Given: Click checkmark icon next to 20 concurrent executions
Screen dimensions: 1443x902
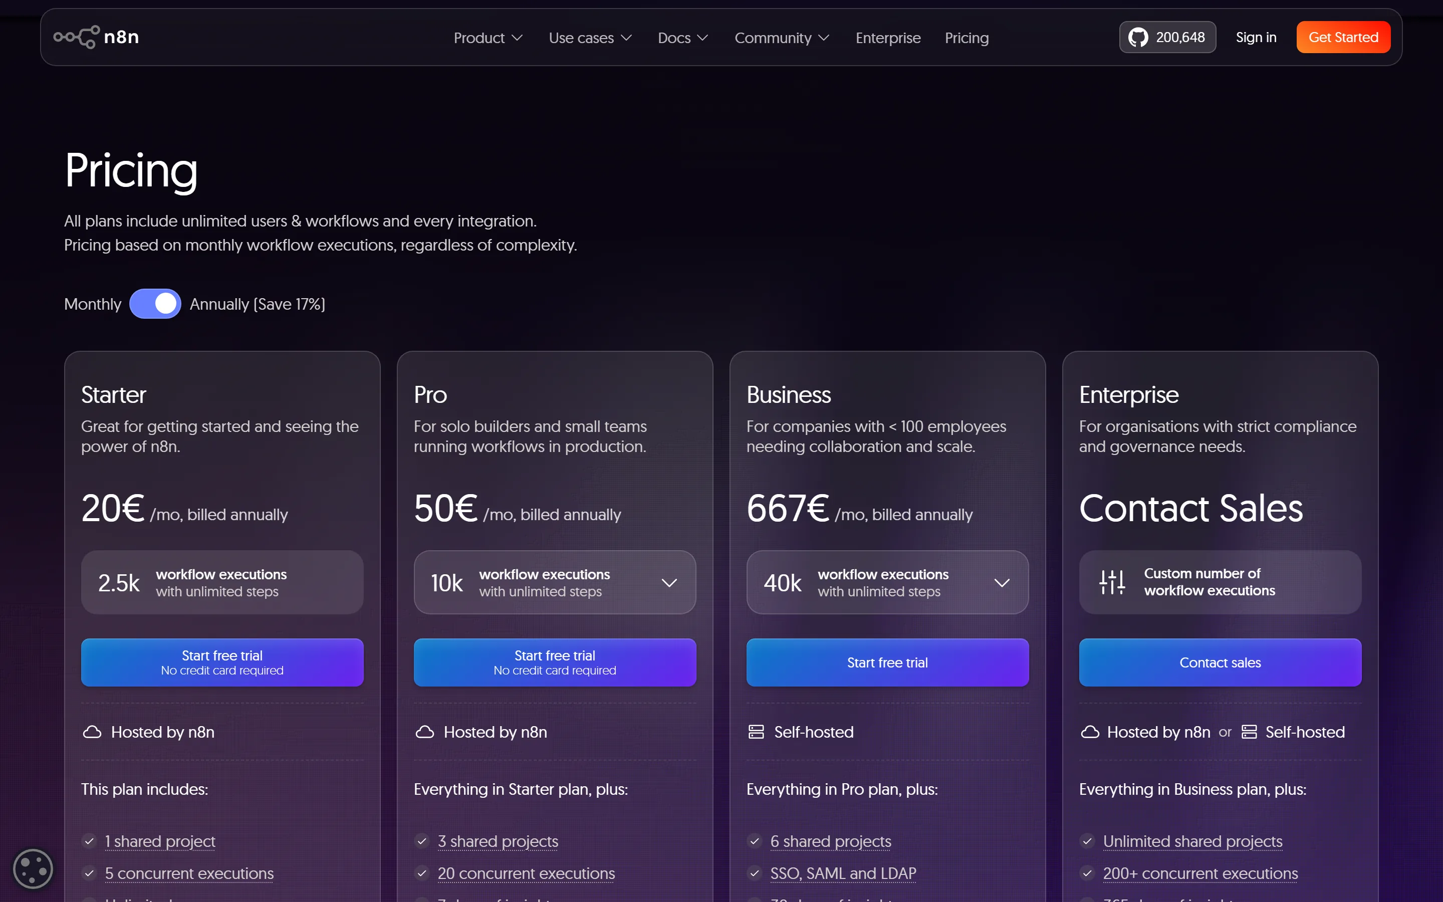Looking at the screenshot, I should (422, 873).
